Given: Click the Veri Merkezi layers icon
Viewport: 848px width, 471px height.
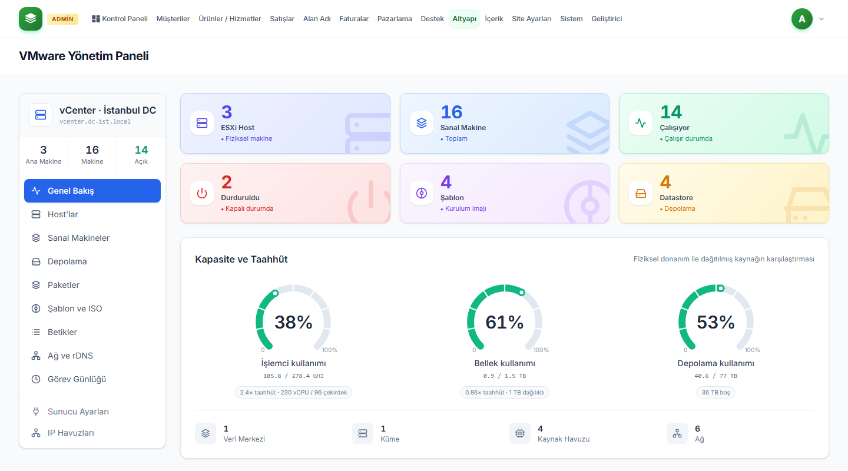Looking at the screenshot, I should (206, 433).
